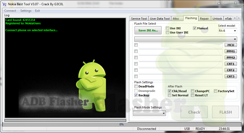Open the Unlock tab
244x133 pixels.
point(217,19)
